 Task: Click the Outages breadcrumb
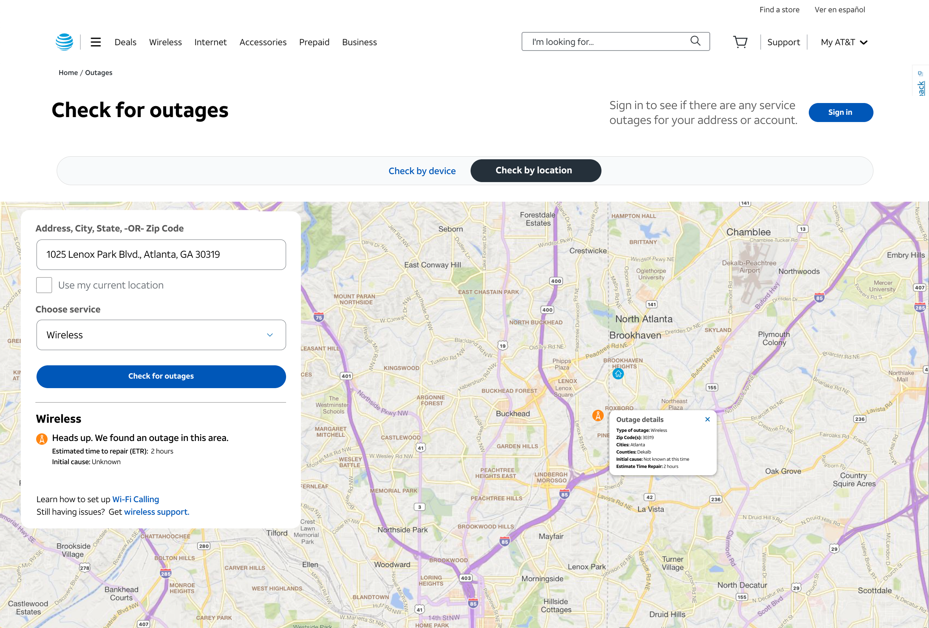pos(99,72)
